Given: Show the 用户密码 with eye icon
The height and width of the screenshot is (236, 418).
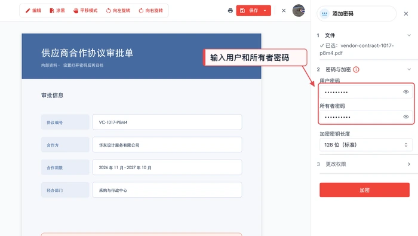Looking at the screenshot, I should 405,92.
